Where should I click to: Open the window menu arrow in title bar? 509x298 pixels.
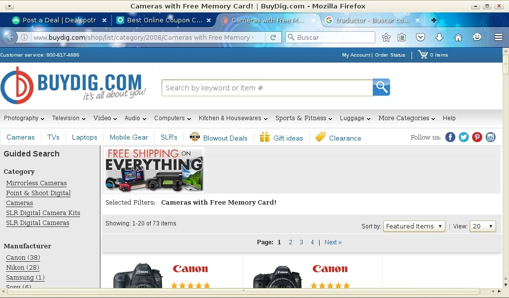[x=9, y=6]
